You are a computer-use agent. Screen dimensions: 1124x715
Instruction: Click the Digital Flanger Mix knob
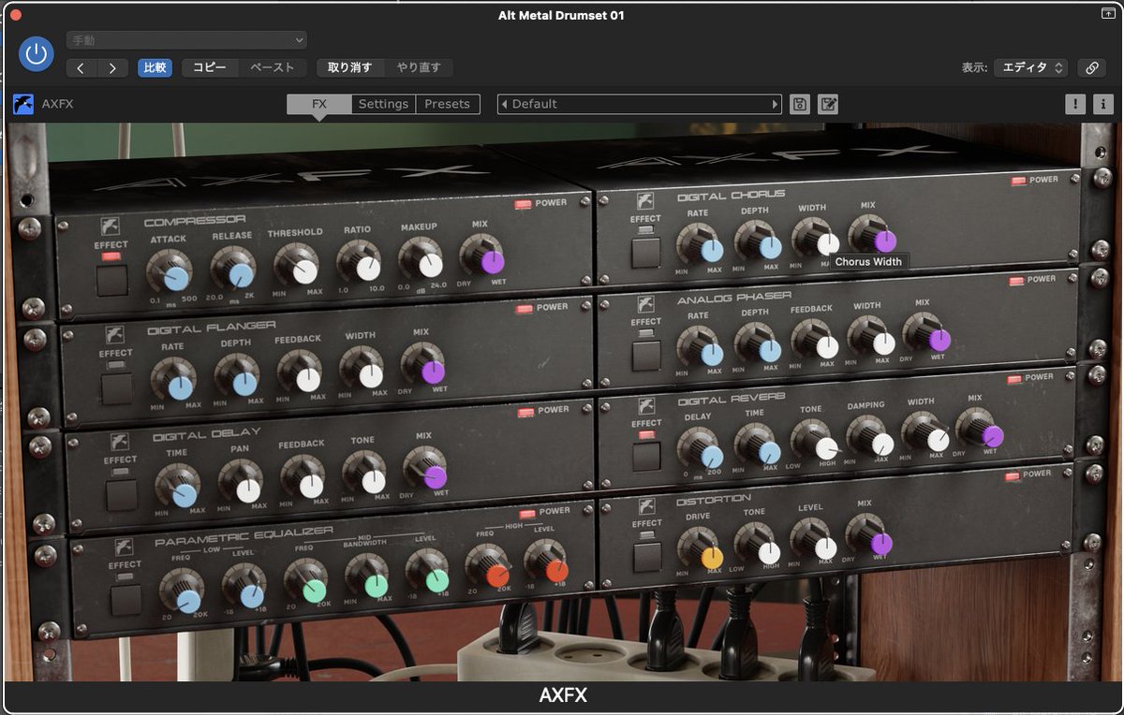coord(424,366)
